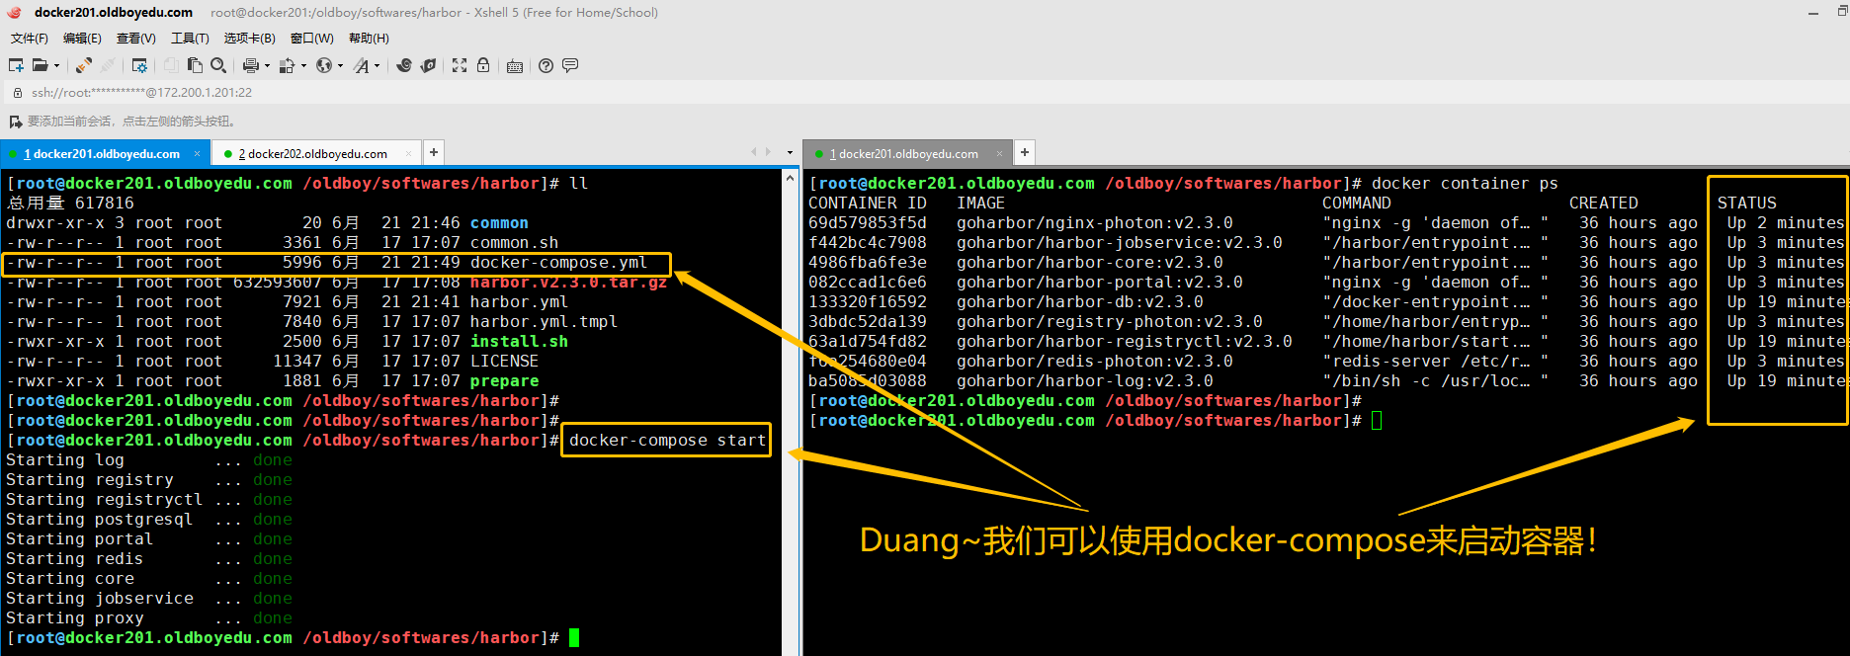Click the paste clipboard icon
Image resolution: width=1850 pixels, height=656 pixels.
click(x=195, y=65)
